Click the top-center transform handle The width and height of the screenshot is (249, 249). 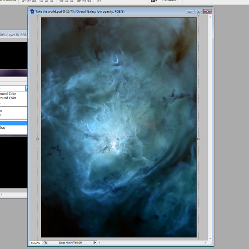(x=118, y=14)
